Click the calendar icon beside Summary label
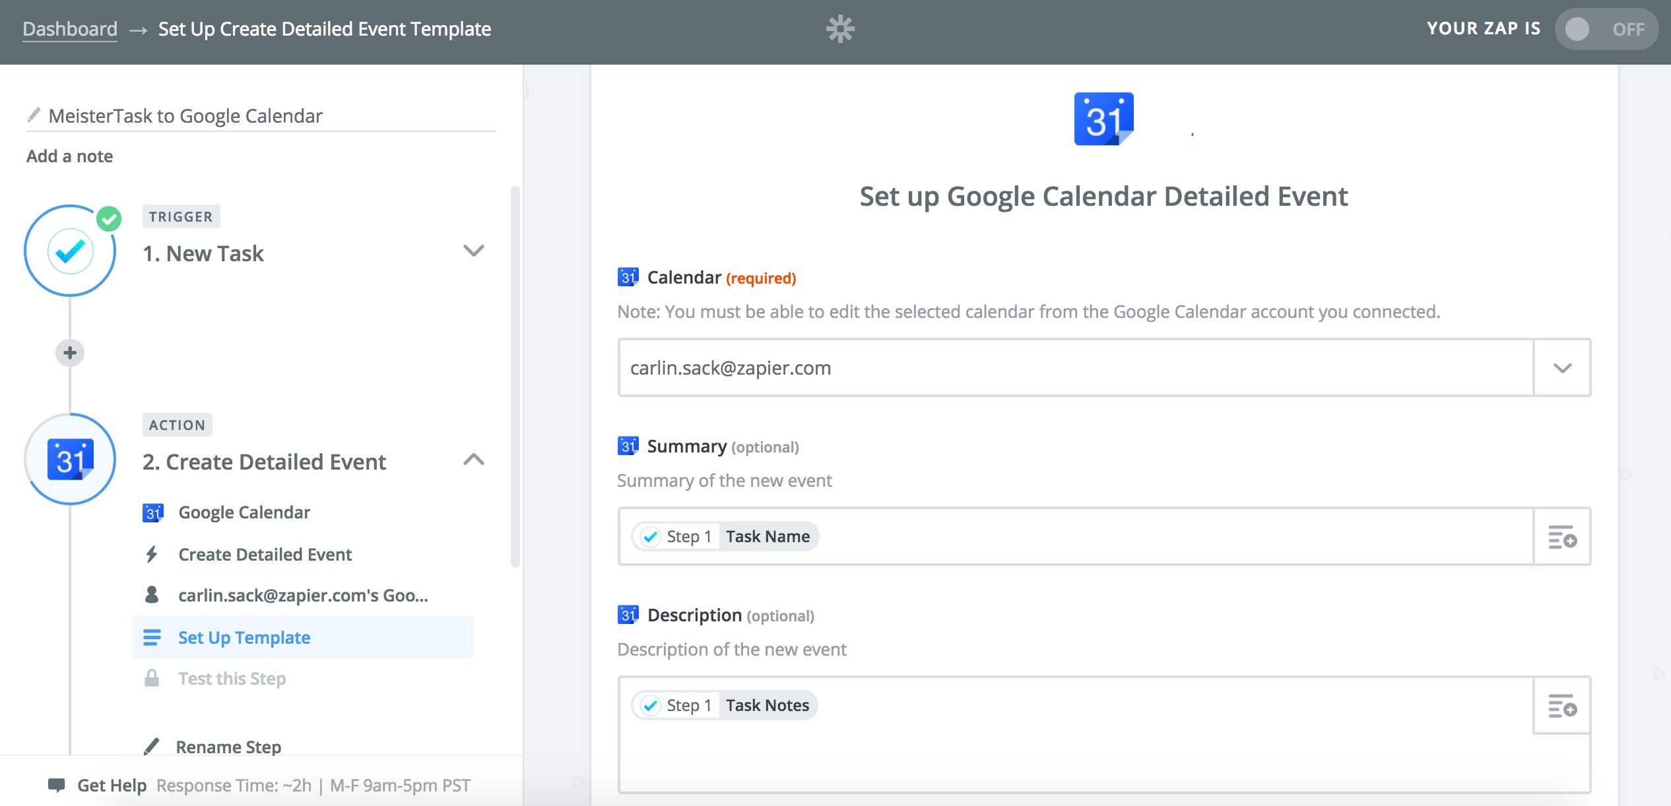 point(628,446)
